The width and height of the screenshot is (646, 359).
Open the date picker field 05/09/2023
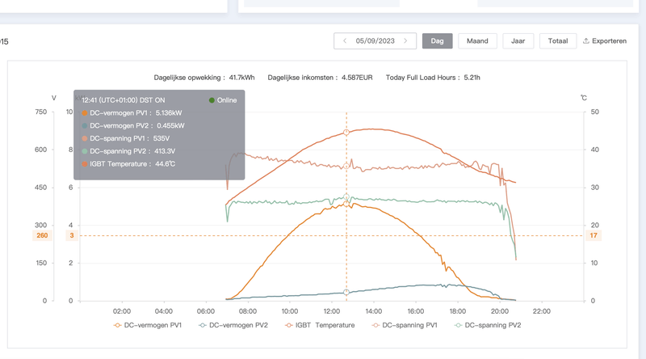tap(375, 40)
